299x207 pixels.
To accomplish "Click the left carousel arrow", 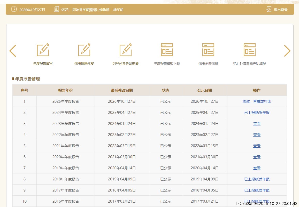I will pos(13,51).
